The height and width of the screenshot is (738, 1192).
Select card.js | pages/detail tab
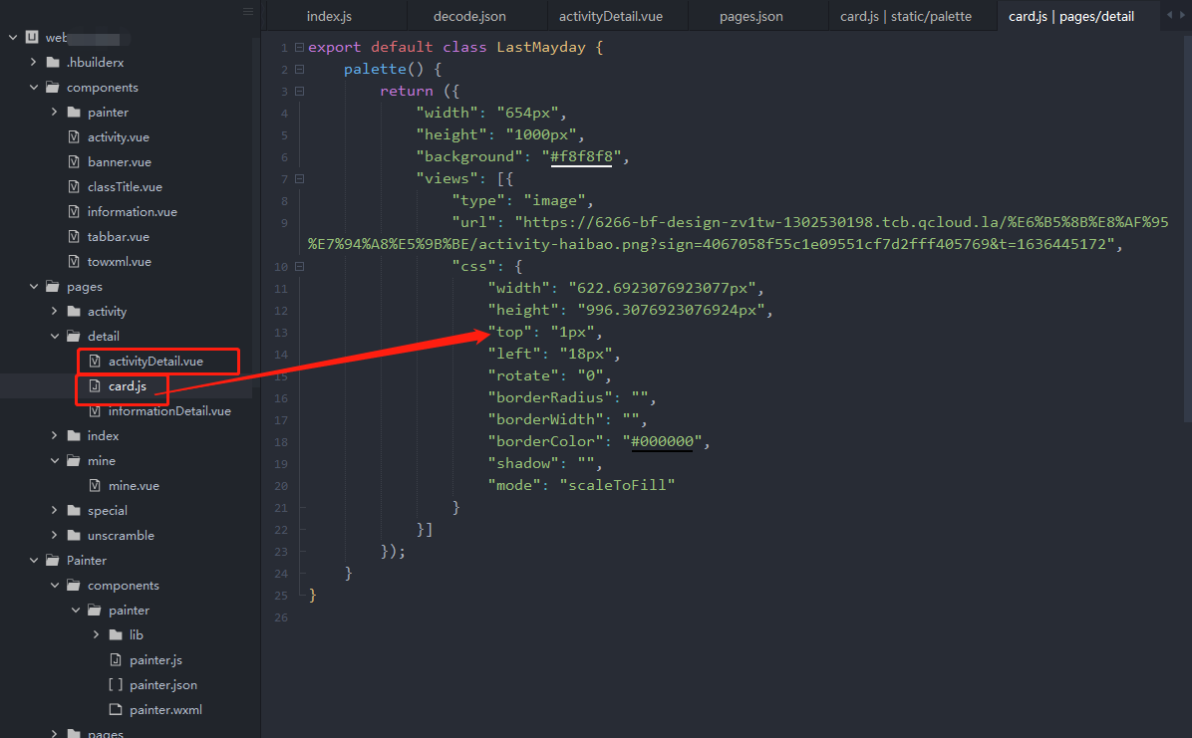(x=1071, y=16)
